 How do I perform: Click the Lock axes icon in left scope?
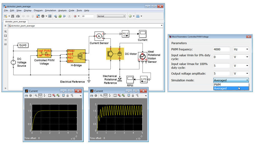point(68,96)
